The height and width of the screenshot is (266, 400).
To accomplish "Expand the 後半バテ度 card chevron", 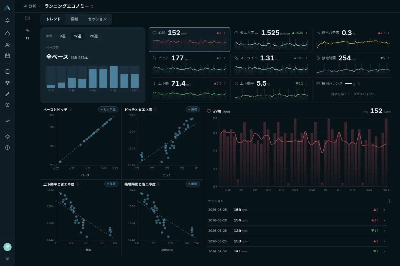I will [388, 33].
